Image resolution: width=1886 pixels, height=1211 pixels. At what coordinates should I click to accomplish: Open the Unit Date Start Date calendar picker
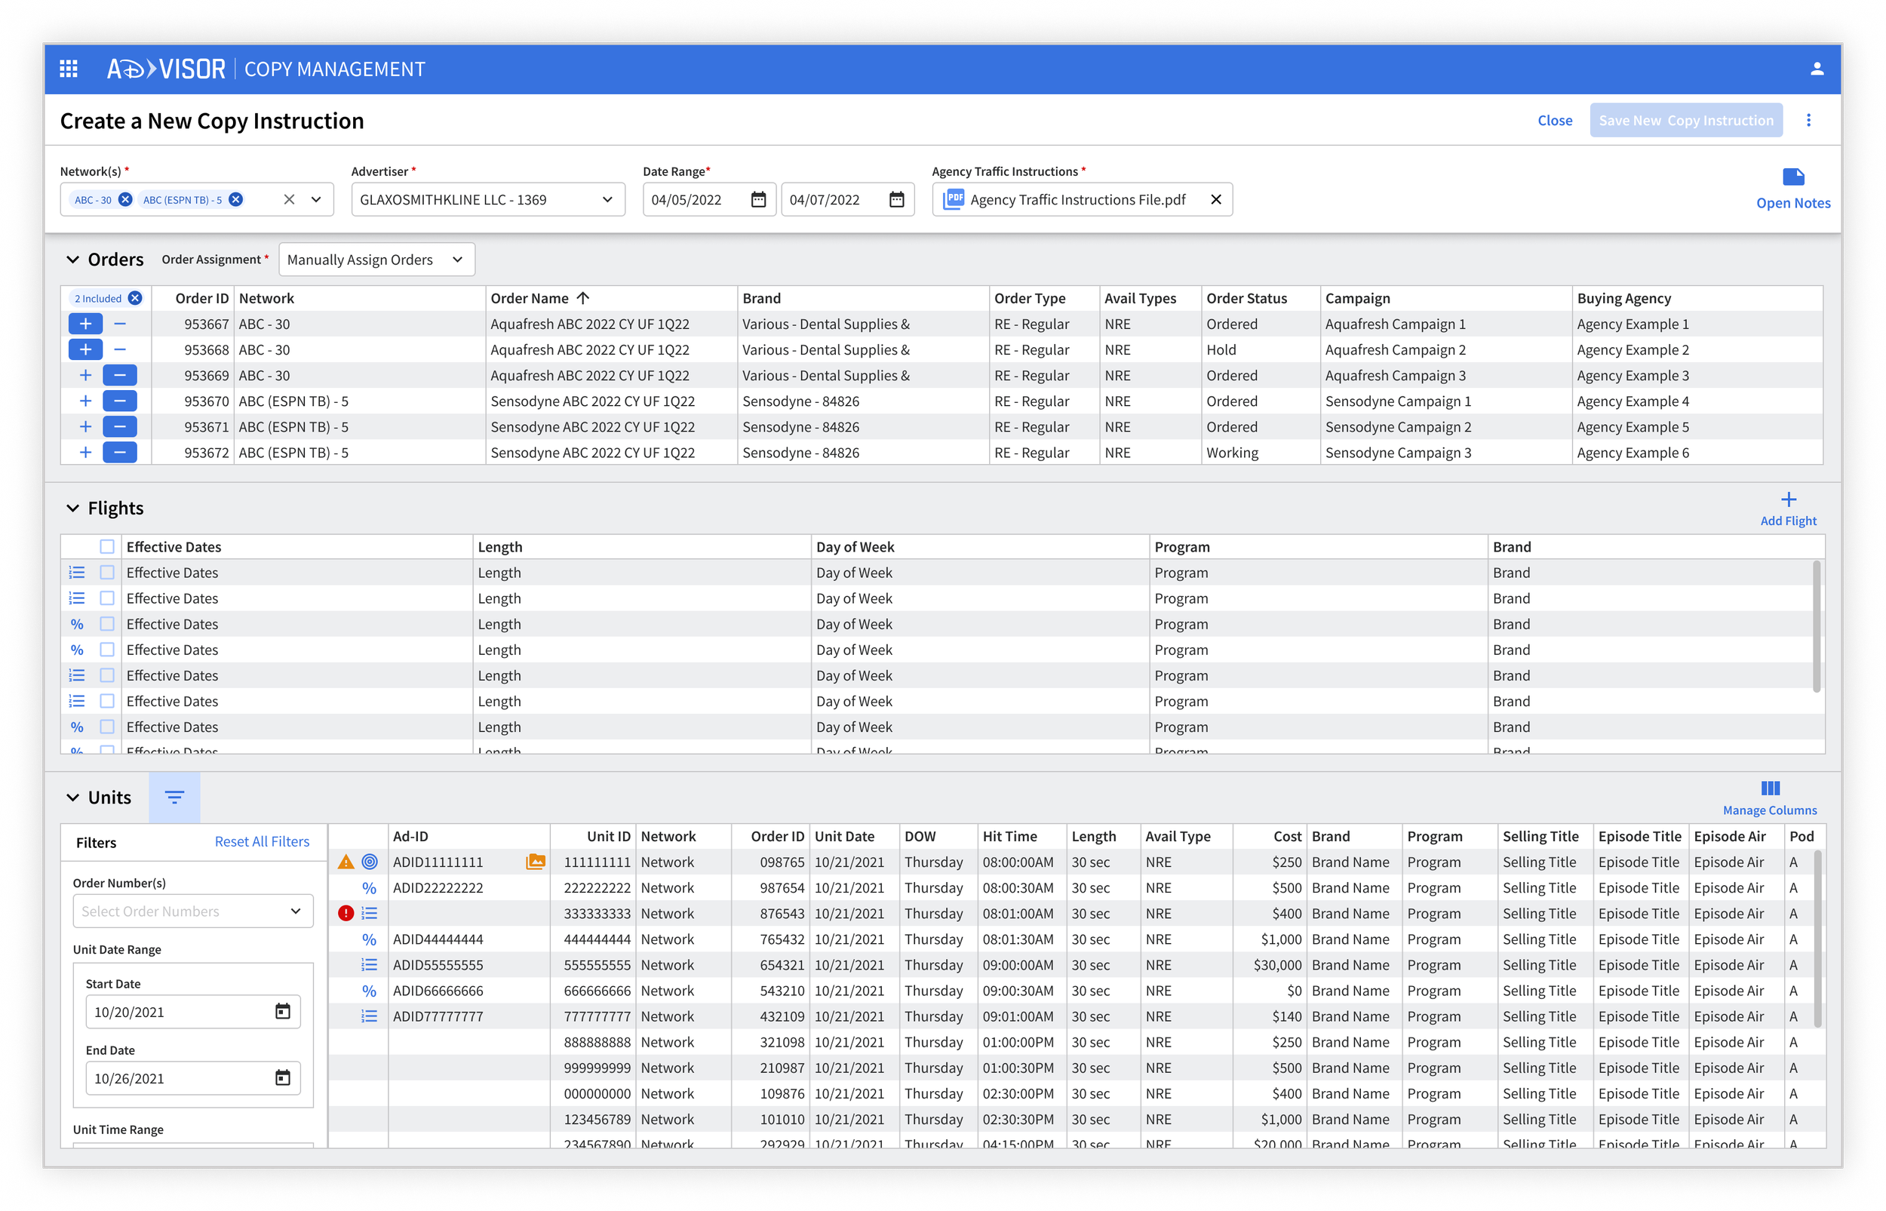[x=283, y=1011]
